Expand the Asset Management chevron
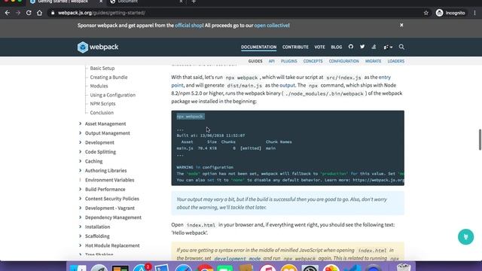Viewport: 482px width, 271px height. coord(81,123)
